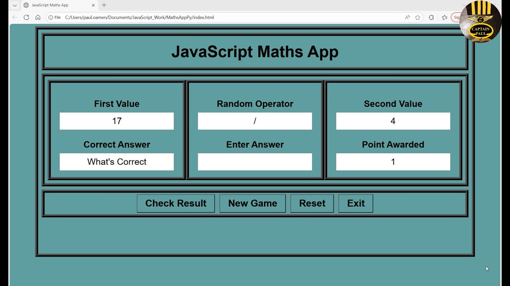Open the read aloud icon in address bar

coord(407,17)
